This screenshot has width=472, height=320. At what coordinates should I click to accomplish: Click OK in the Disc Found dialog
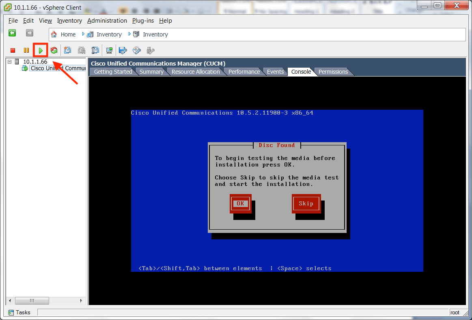240,204
